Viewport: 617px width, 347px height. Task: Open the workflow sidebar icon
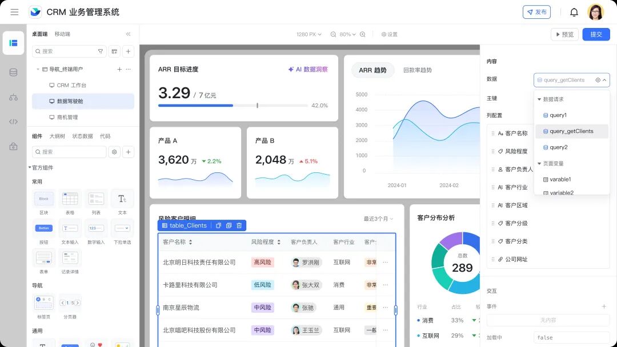pos(13,97)
